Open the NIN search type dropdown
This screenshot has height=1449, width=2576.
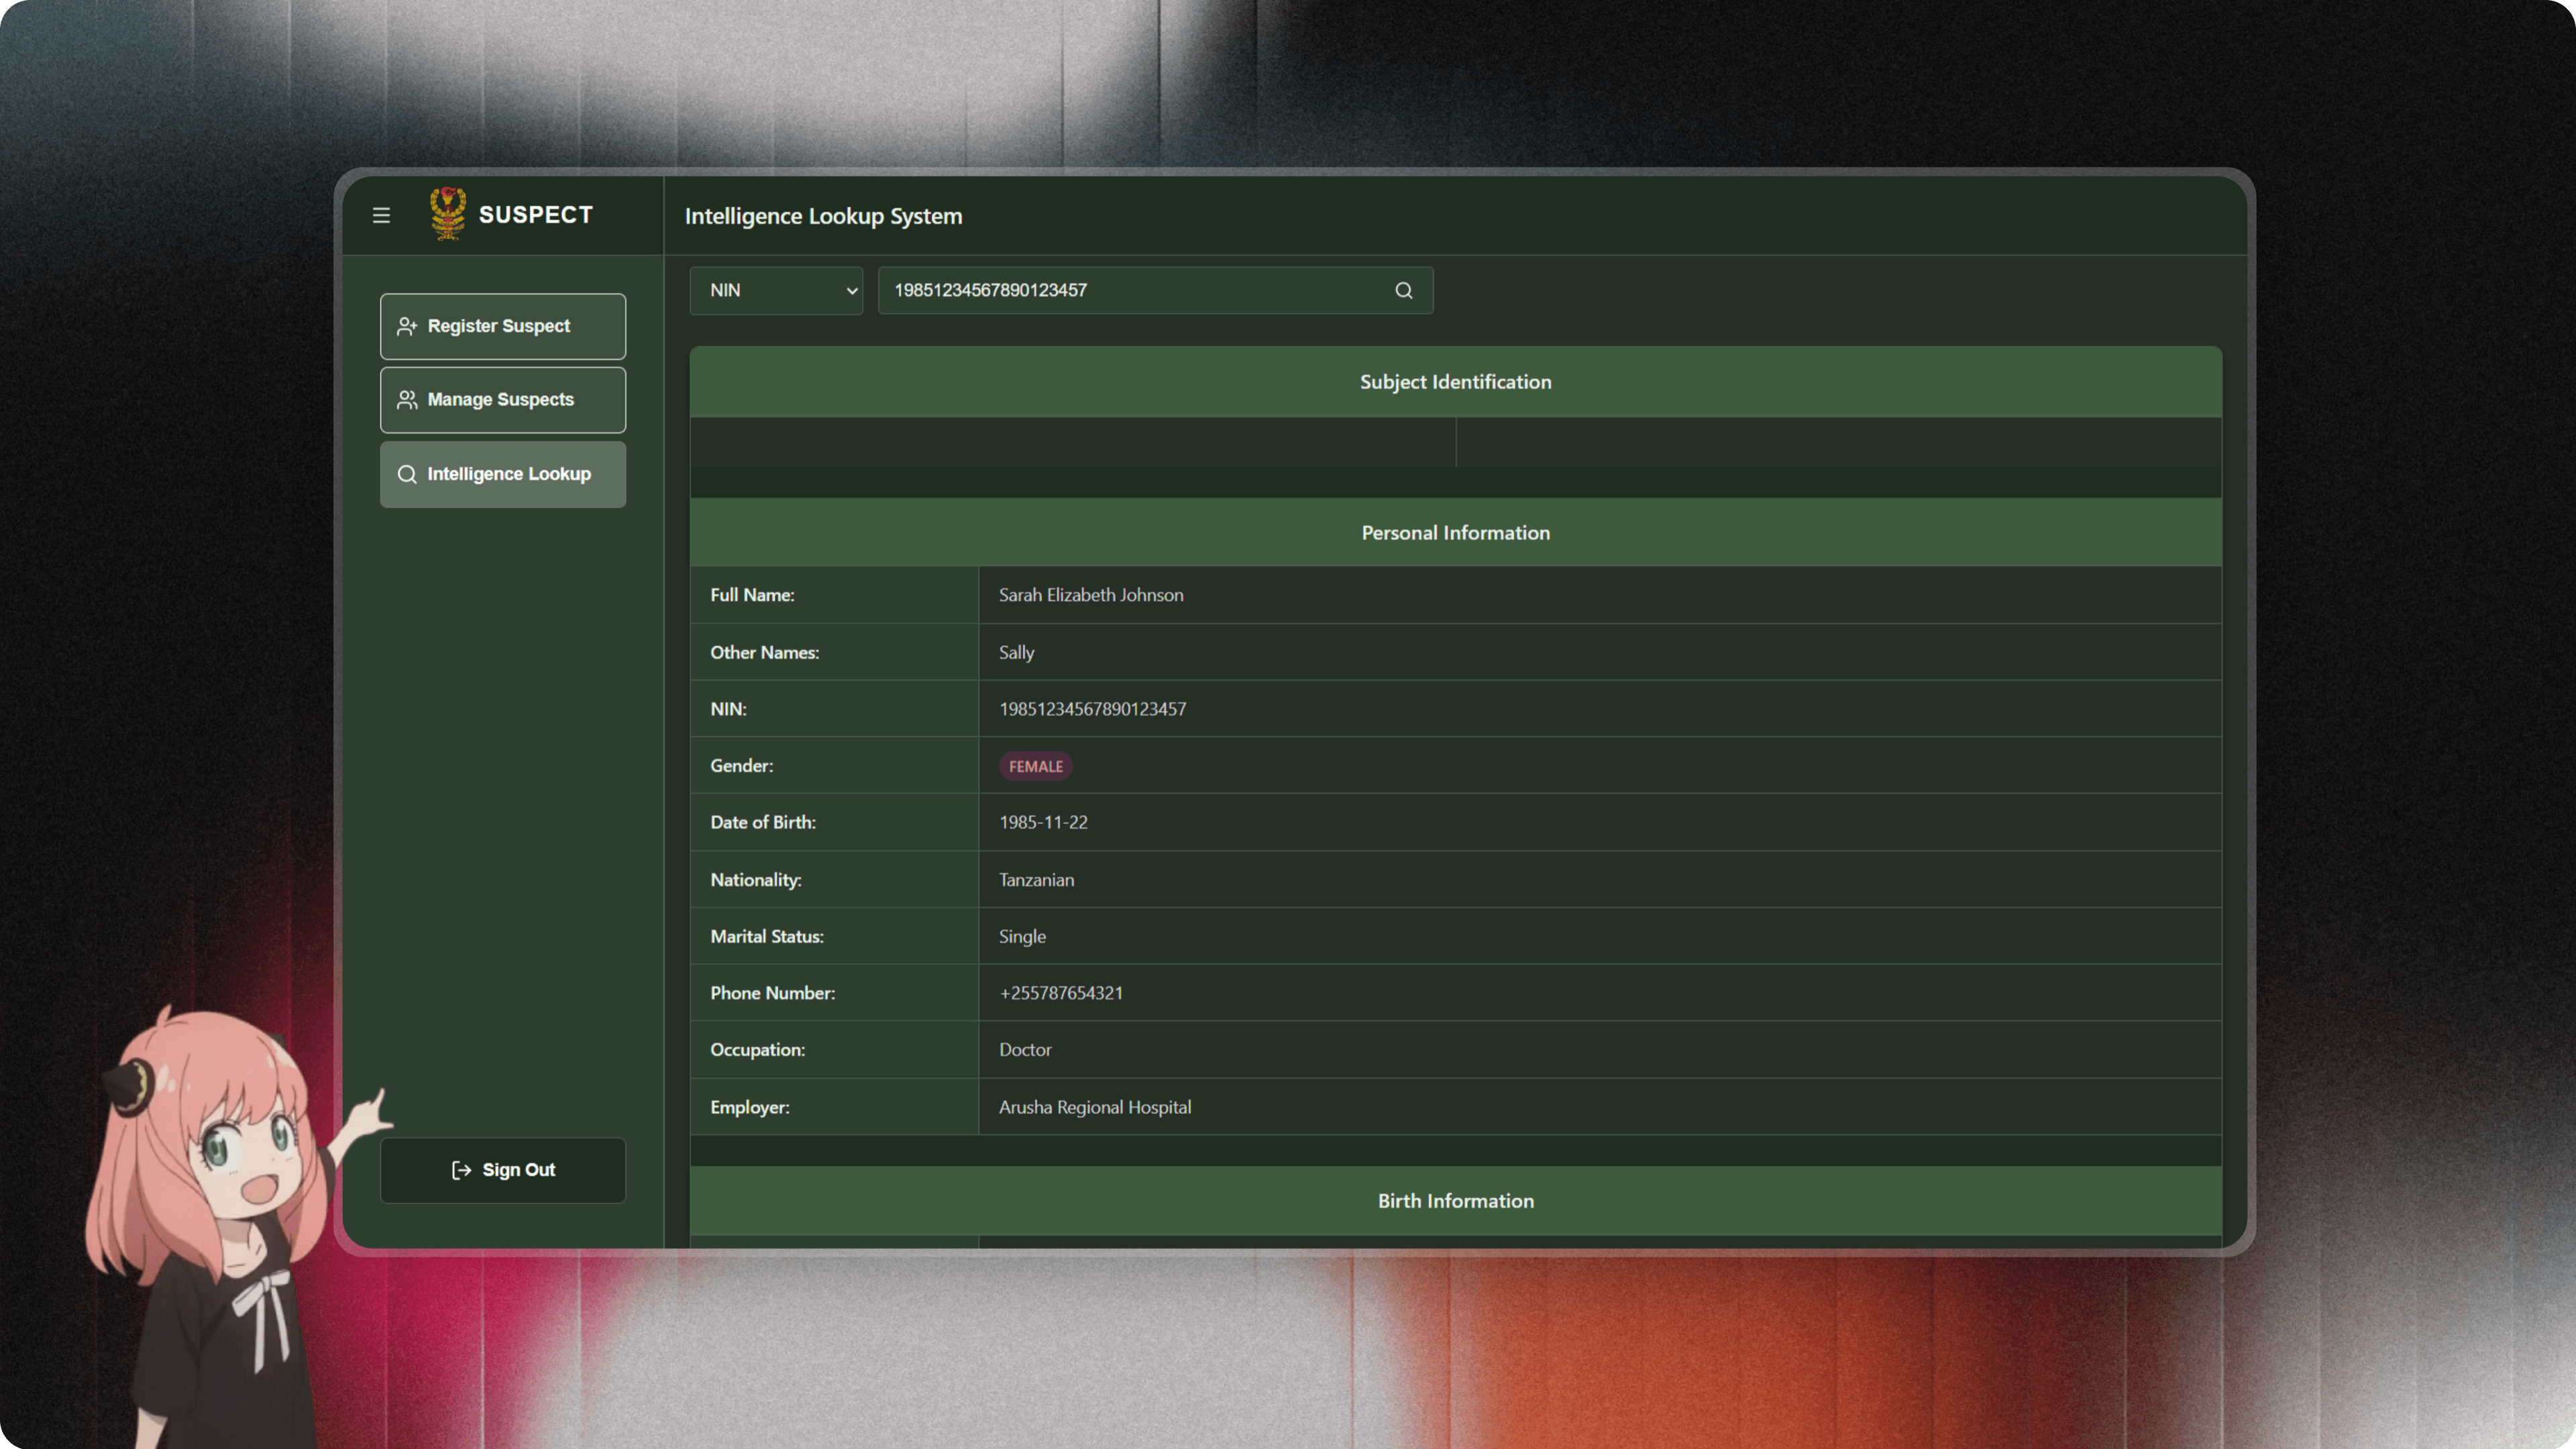pyautogui.click(x=775, y=290)
